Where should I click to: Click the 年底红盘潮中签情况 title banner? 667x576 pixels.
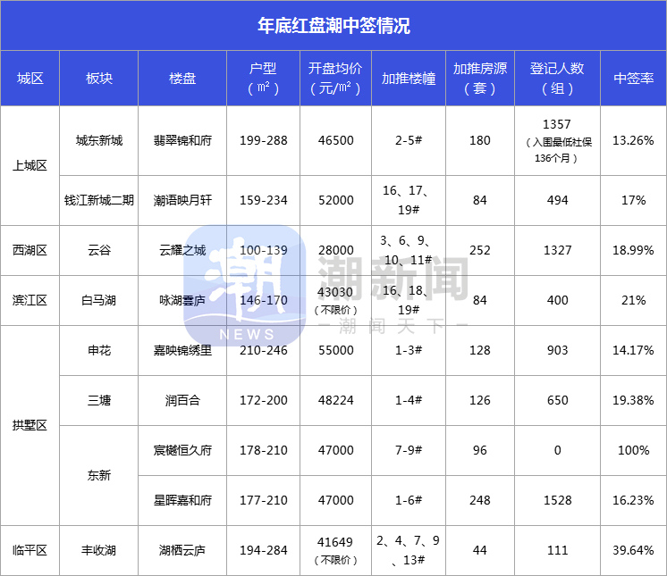tap(333, 26)
